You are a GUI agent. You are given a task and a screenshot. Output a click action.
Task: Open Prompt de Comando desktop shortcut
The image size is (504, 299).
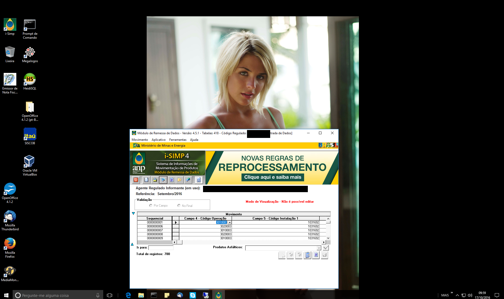point(30,29)
